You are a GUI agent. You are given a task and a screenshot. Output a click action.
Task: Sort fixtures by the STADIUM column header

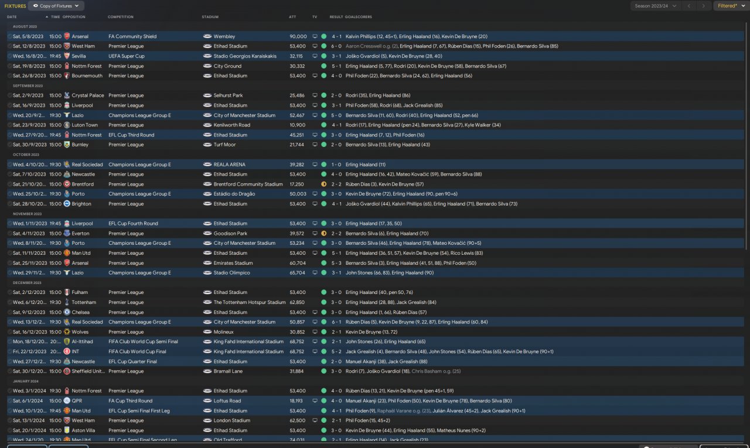click(210, 17)
